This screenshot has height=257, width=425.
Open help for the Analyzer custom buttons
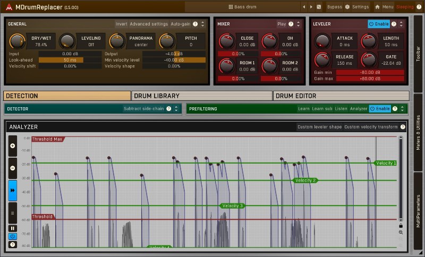403,127
